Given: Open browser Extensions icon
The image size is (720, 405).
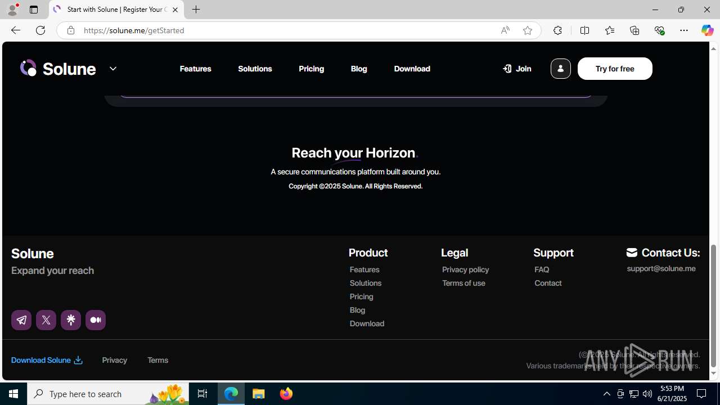Looking at the screenshot, I should point(557,30).
